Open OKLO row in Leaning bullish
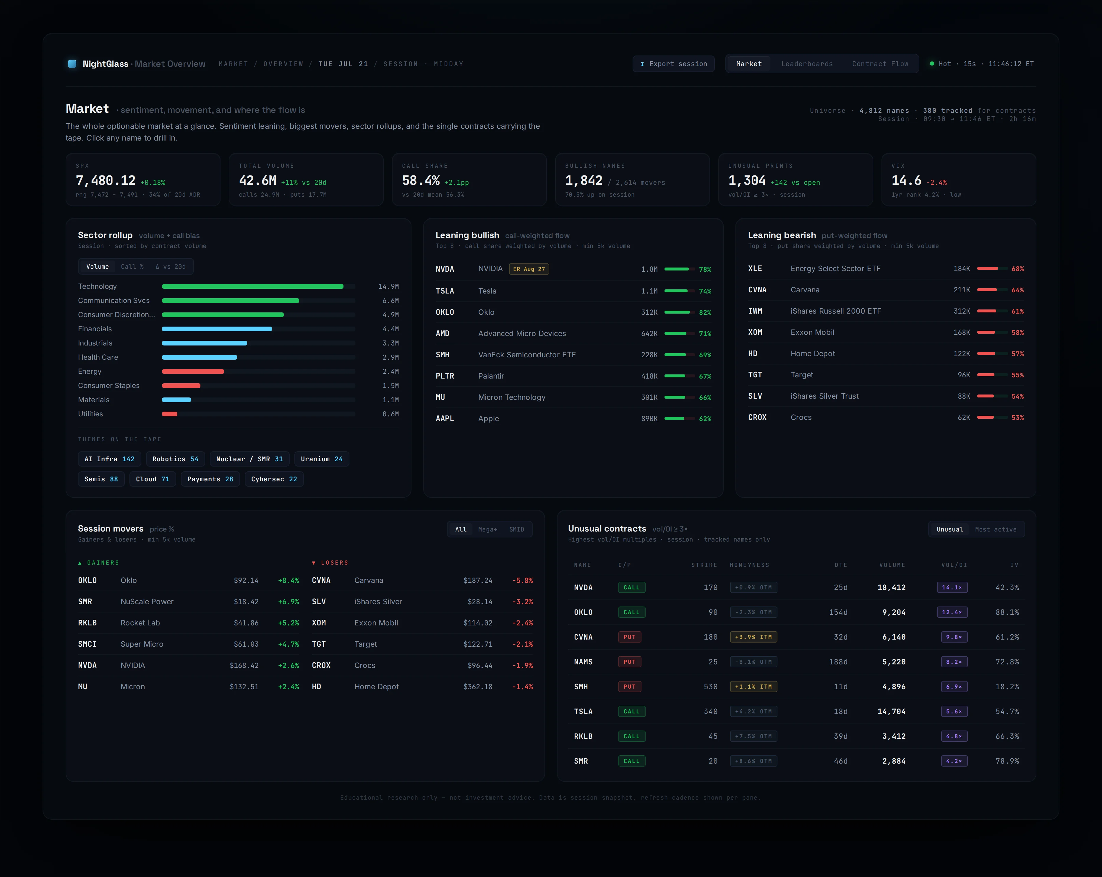 (x=573, y=312)
